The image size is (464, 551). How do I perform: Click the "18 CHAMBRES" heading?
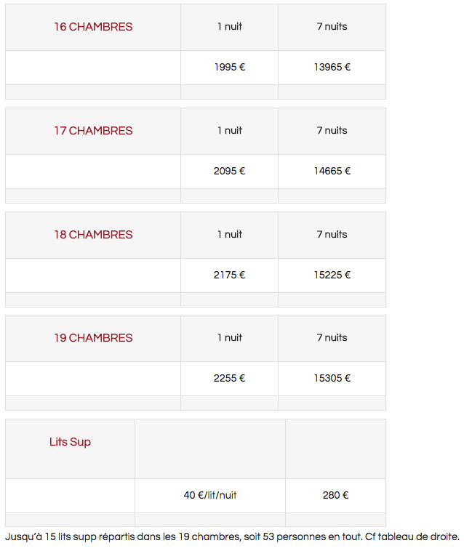click(x=93, y=235)
